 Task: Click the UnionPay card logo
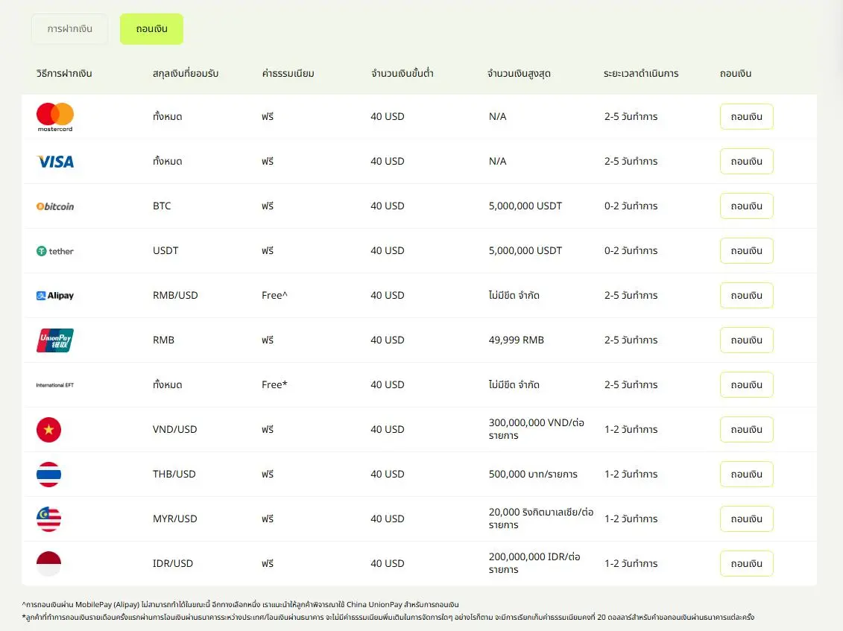coord(55,340)
